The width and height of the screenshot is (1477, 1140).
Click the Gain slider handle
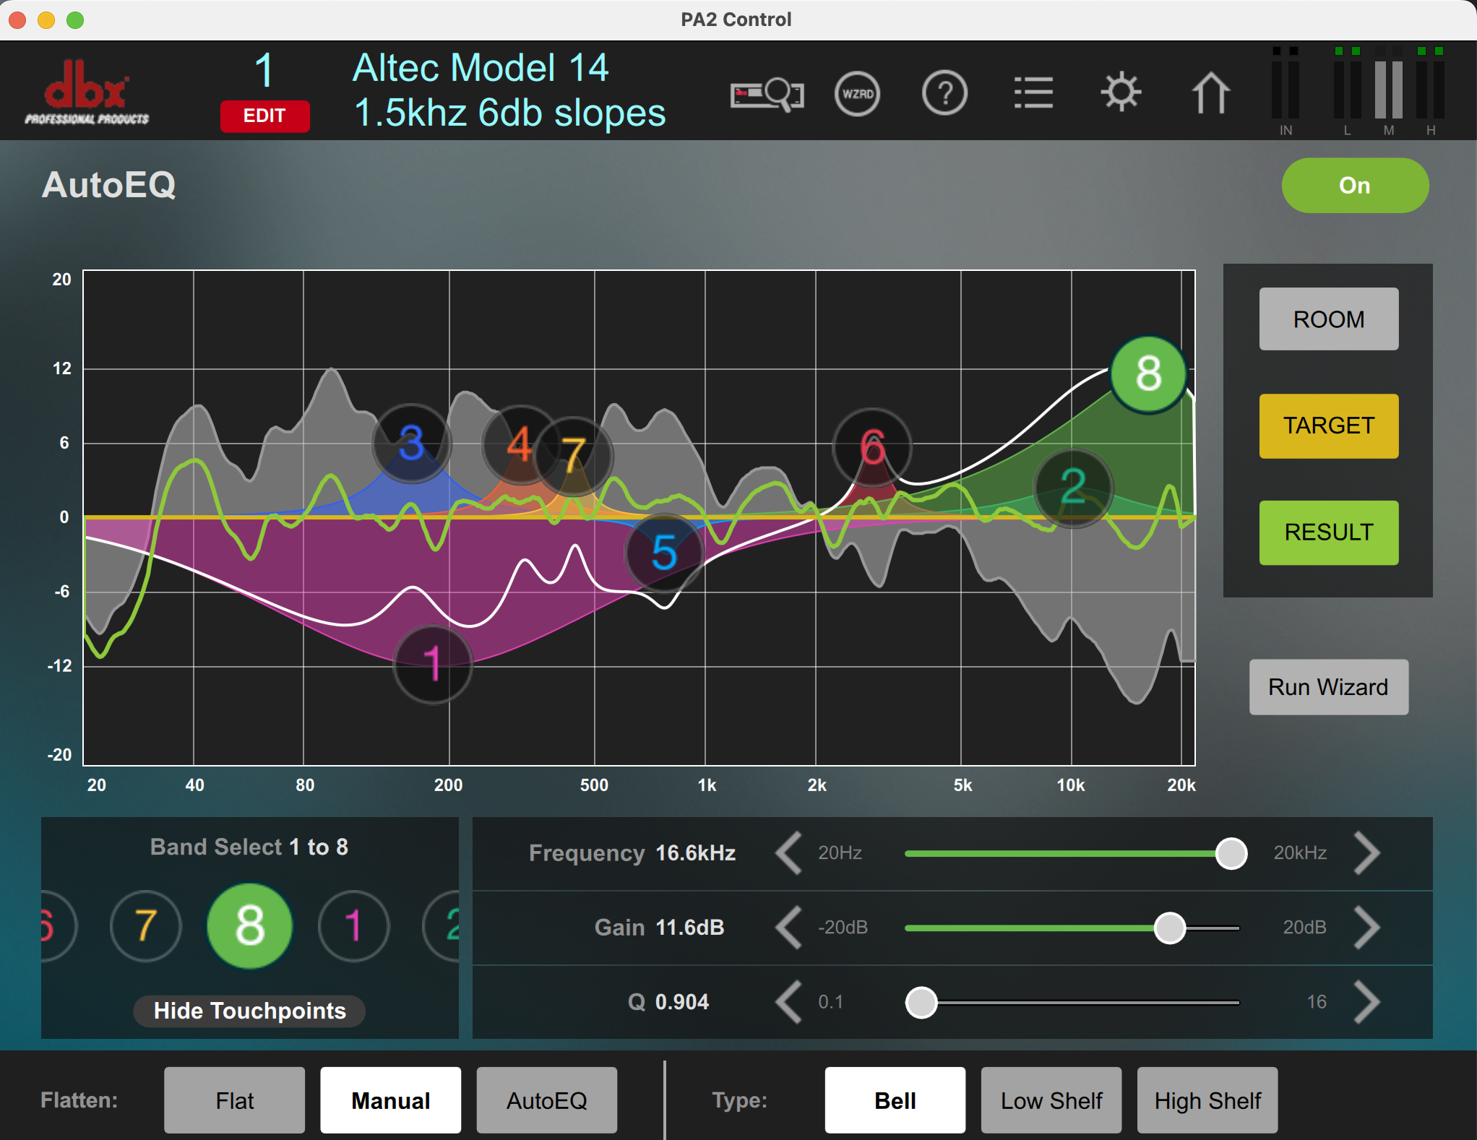click(x=1170, y=928)
